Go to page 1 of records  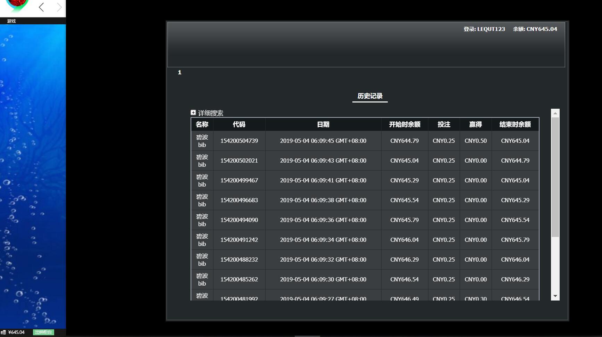pos(179,72)
